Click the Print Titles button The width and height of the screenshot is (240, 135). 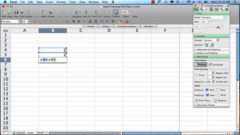click(203, 100)
